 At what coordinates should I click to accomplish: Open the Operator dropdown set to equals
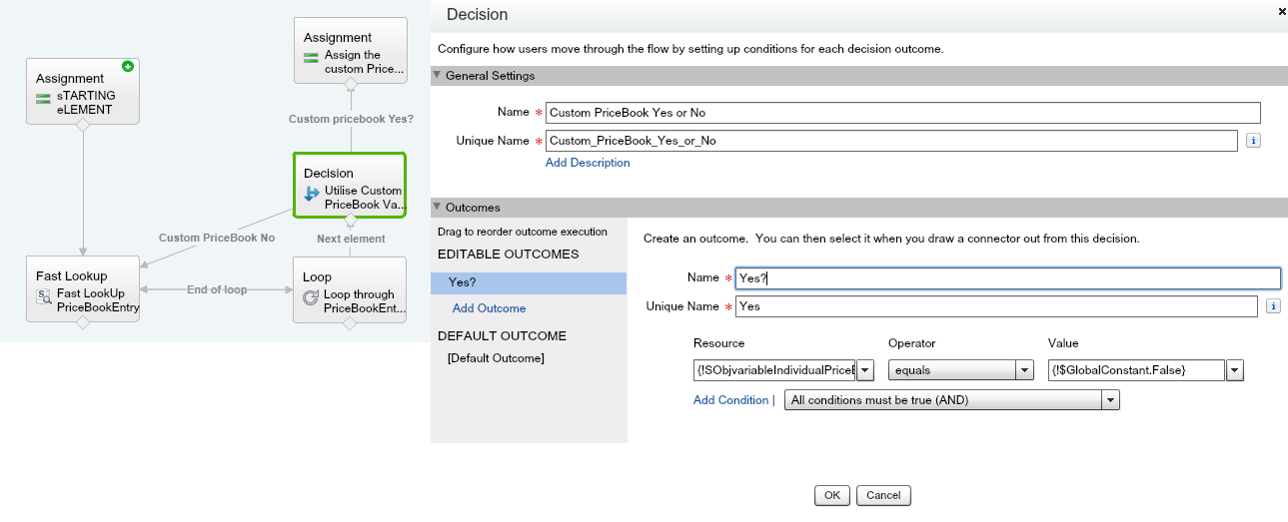tap(1024, 370)
